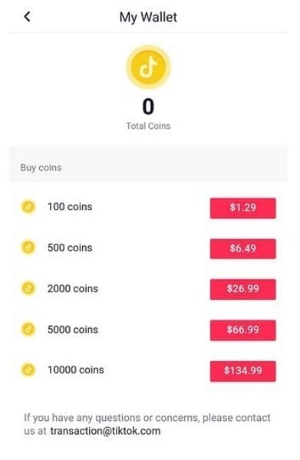
Task: Purchase 5000 coins for $66.99
Action: [x=242, y=330]
